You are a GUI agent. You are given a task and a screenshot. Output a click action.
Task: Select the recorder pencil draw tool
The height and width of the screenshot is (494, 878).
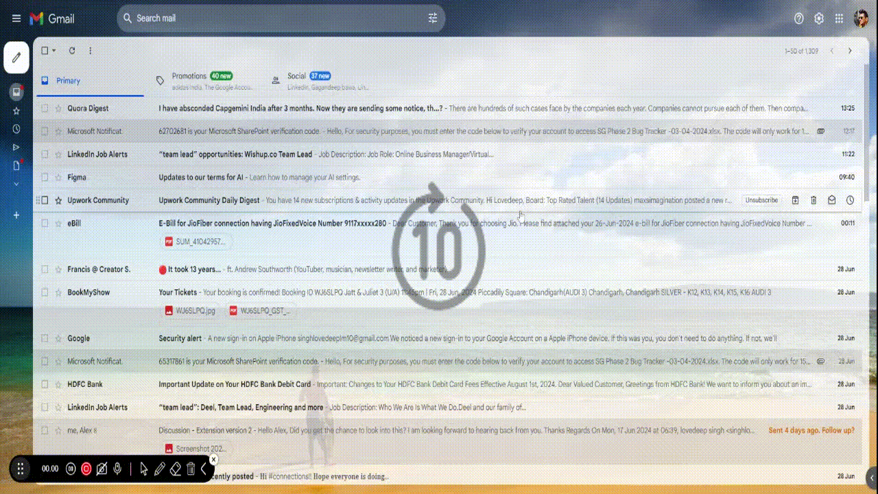click(x=160, y=469)
